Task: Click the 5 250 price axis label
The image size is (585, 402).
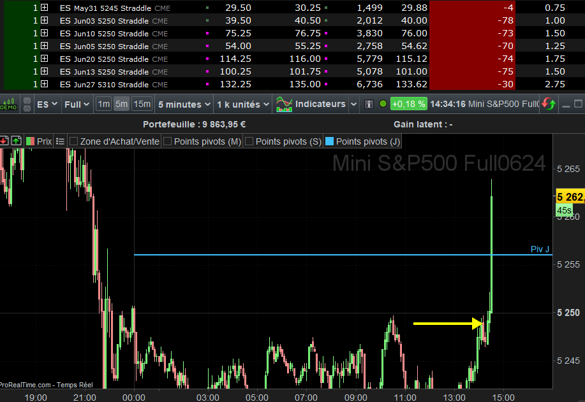Action: (568, 313)
